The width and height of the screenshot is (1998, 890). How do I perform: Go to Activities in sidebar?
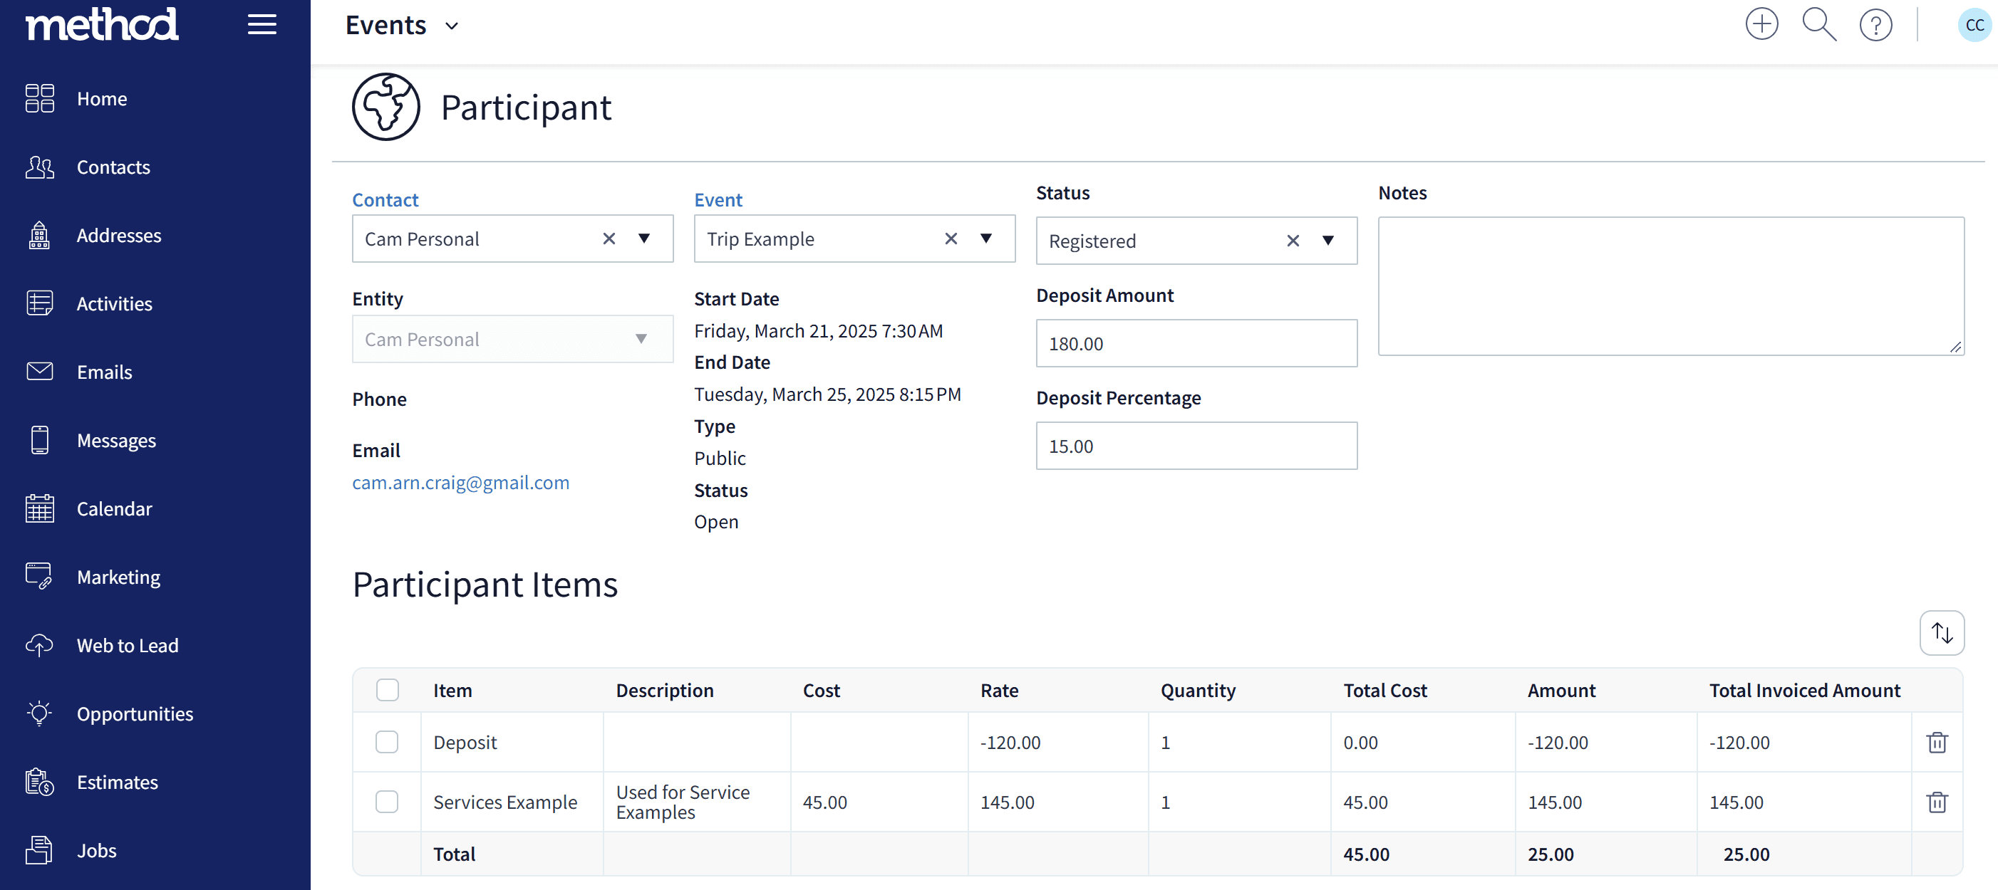[114, 303]
